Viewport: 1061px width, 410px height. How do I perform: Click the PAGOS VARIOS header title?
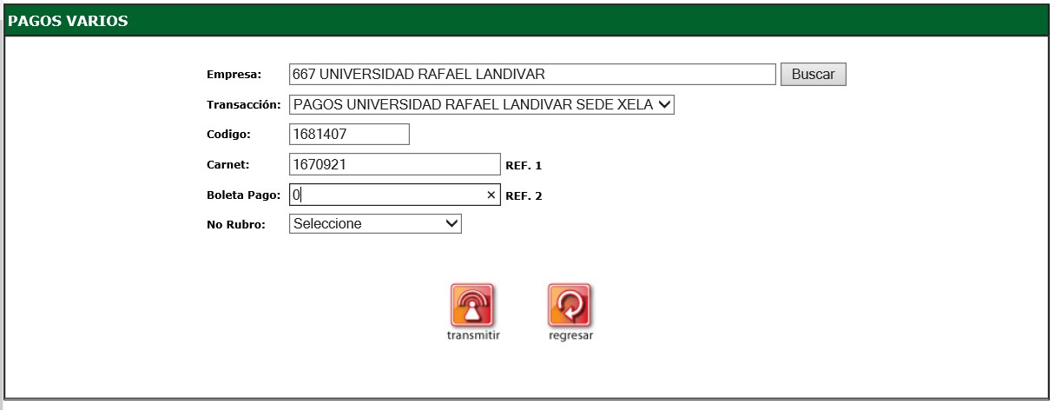tap(69, 21)
